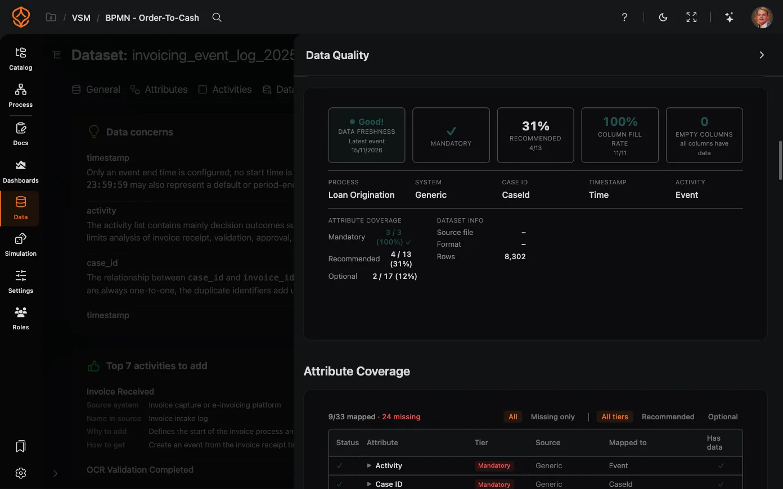
Task: Select Data in the sidebar
Action: (x=21, y=209)
